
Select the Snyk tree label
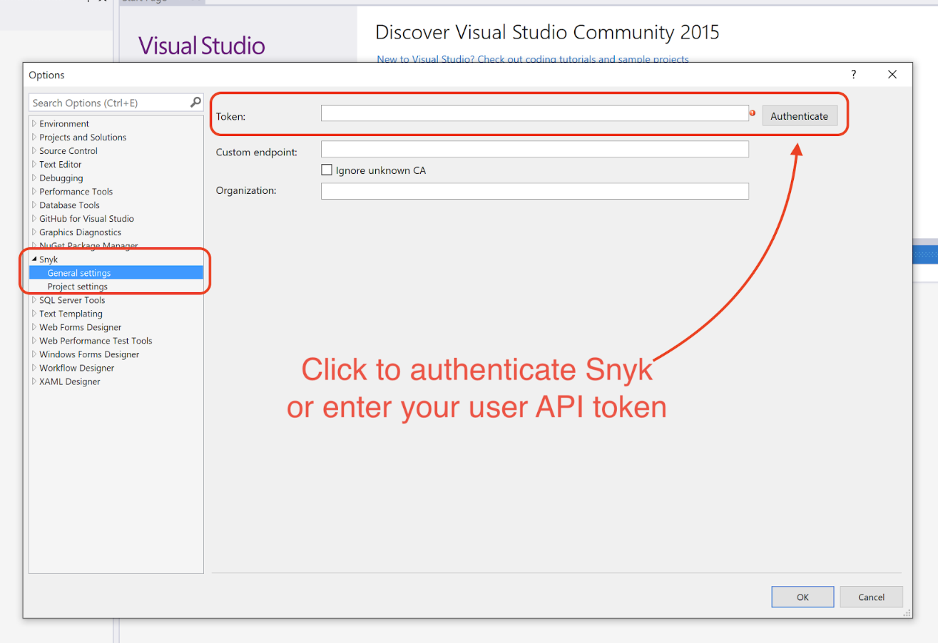(49, 259)
